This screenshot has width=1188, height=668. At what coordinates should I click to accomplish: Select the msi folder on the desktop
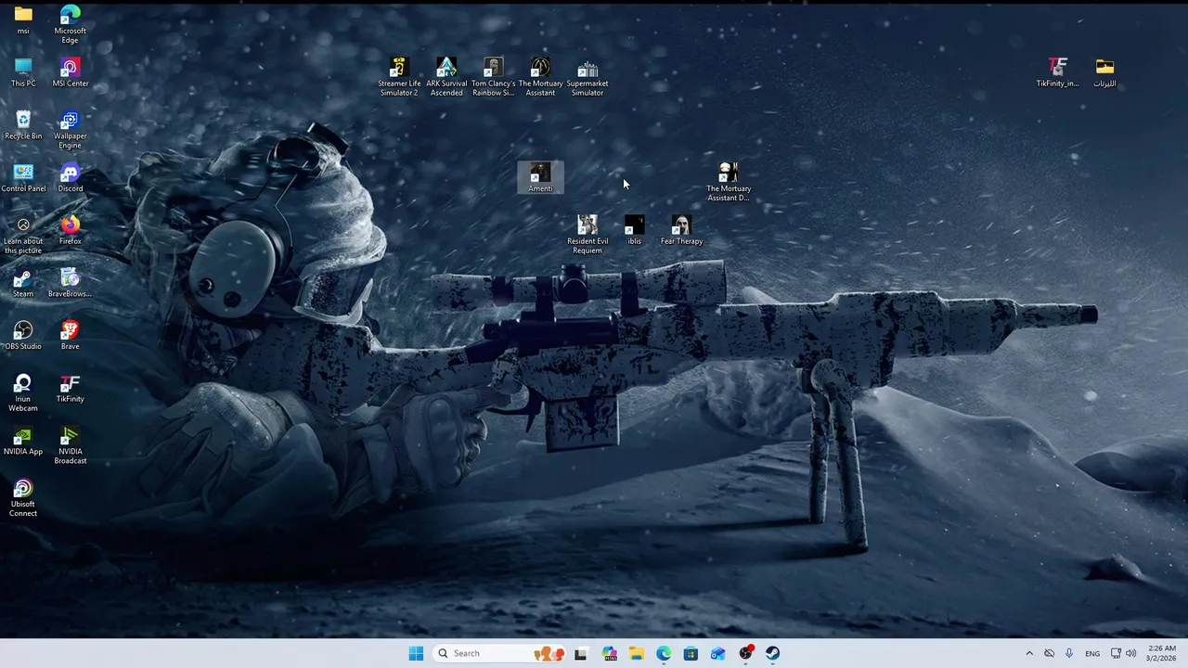[x=23, y=20]
